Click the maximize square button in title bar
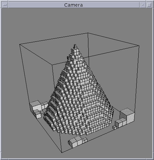 pyautogui.click(x=149, y=5)
